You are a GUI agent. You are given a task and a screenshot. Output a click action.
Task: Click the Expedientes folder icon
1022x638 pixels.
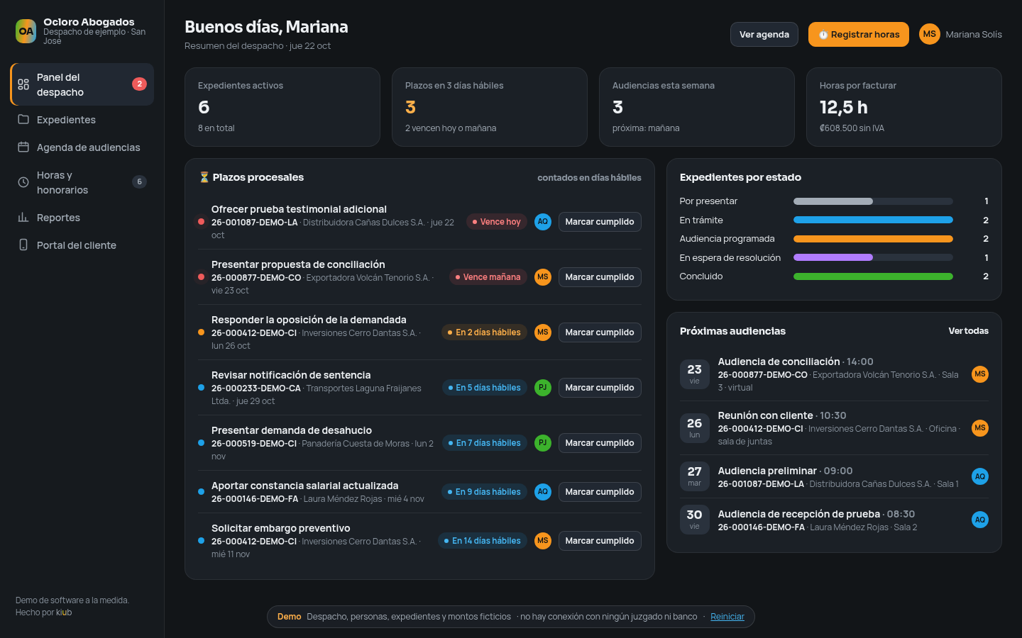click(x=23, y=119)
